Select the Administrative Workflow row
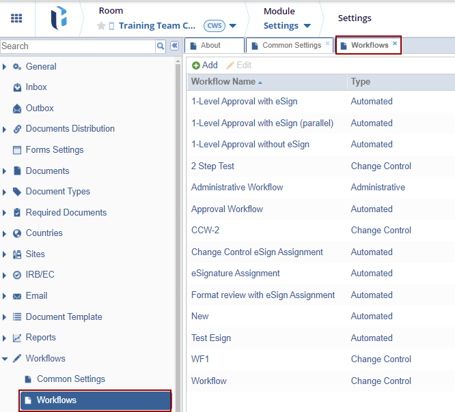 click(x=237, y=188)
